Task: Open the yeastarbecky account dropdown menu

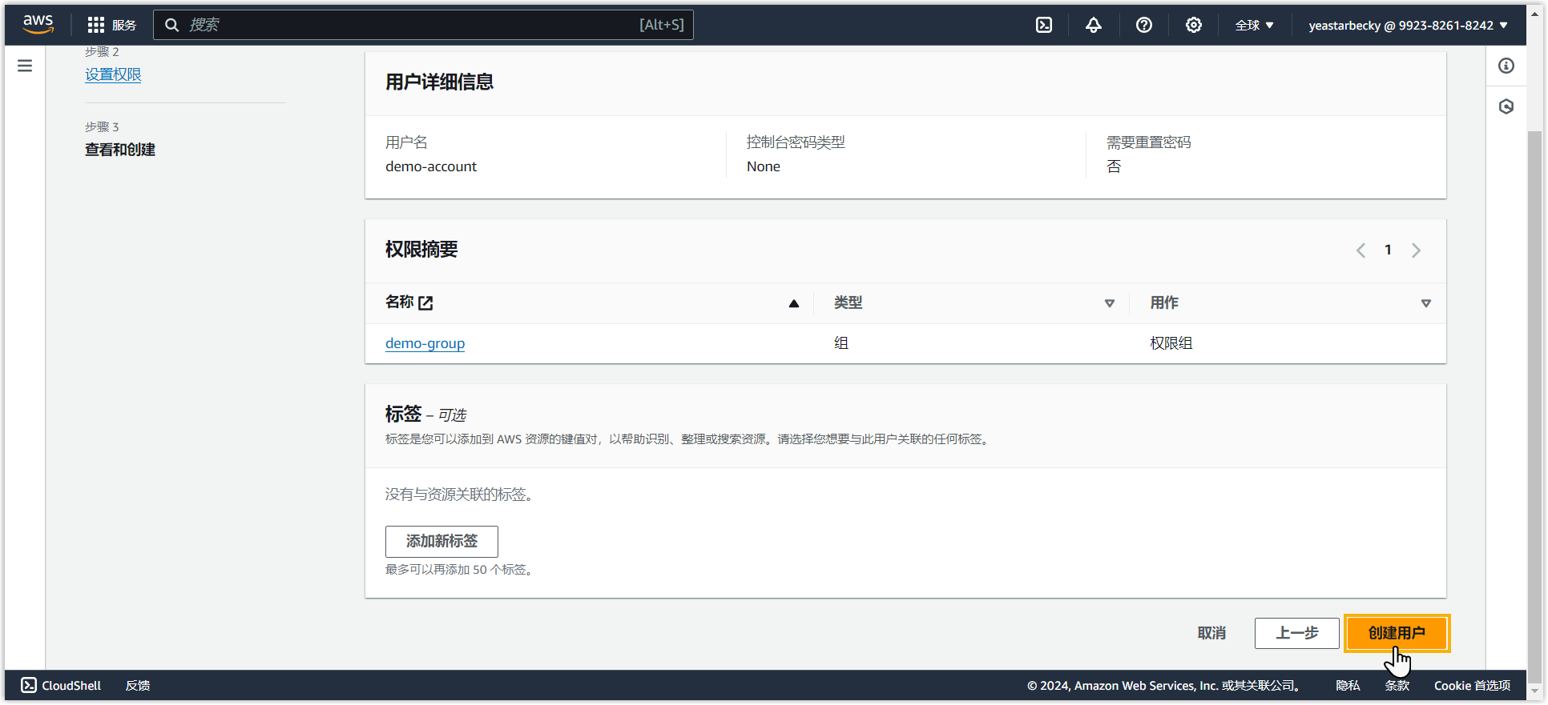Action: click(1408, 25)
